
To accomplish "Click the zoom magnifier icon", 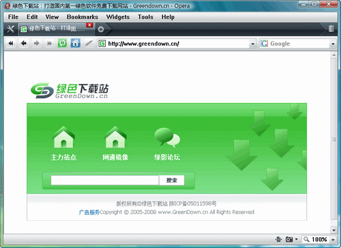I will (x=306, y=239).
